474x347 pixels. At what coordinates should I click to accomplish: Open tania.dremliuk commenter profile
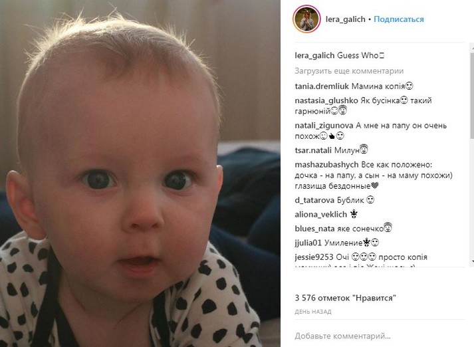(x=322, y=86)
